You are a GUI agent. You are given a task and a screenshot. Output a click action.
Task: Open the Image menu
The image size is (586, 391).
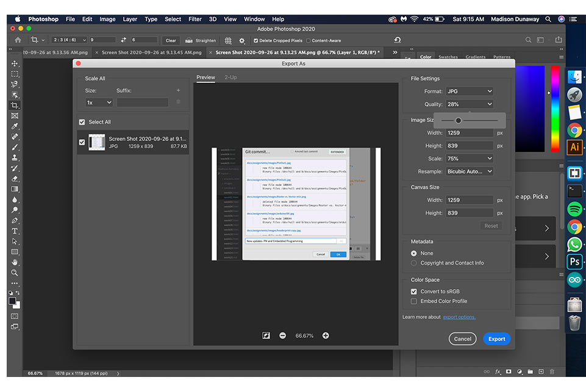107,19
